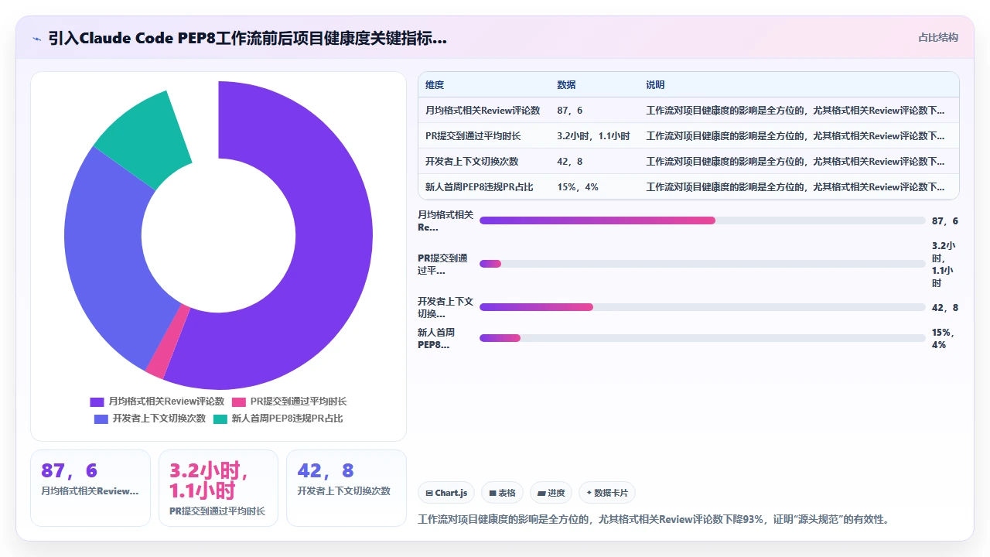Click table cell 3.2小时，1.1小时
The width and height of the screenshot is (990, 557).
(x=593, y=136)
